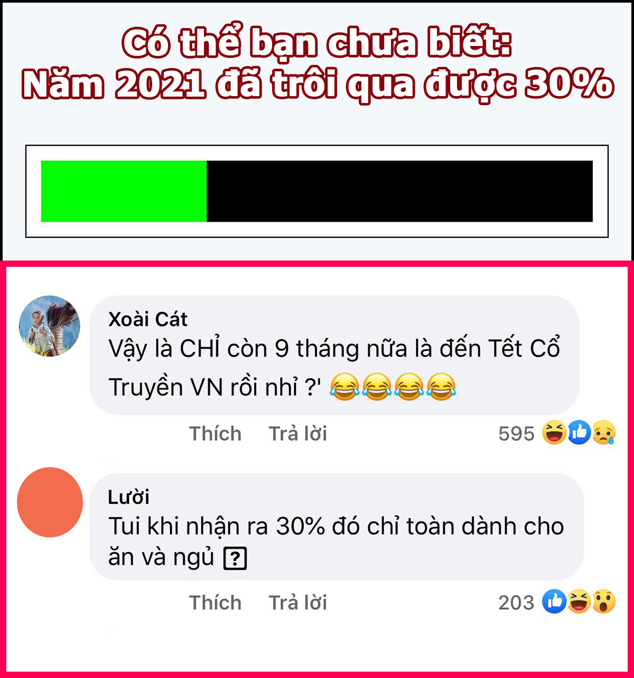The height and width of the screenshot is (678, 634).
Task: Like Xoài Cát's comment with Thích
Action: point(216,433)
